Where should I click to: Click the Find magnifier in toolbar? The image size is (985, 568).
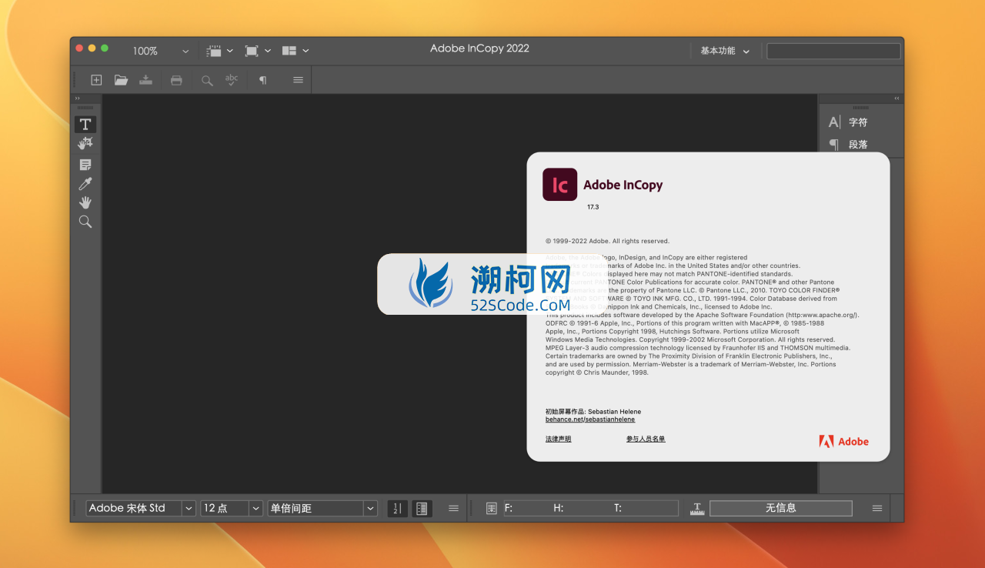pyautogui.click(x=207, y=80)
